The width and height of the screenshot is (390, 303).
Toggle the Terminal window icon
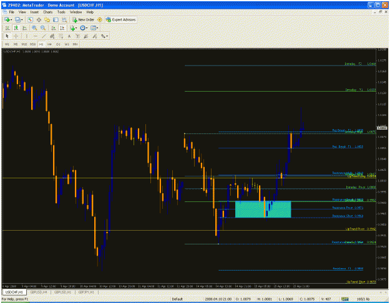tap(56, 19)
